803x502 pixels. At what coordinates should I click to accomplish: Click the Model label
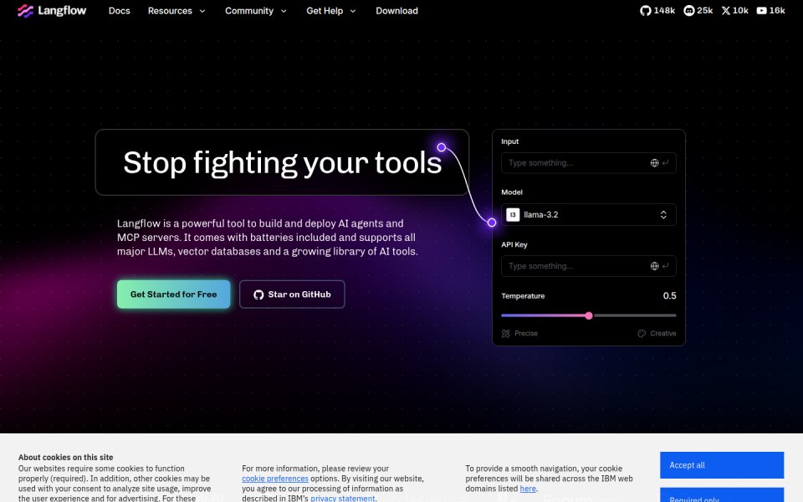512,192
